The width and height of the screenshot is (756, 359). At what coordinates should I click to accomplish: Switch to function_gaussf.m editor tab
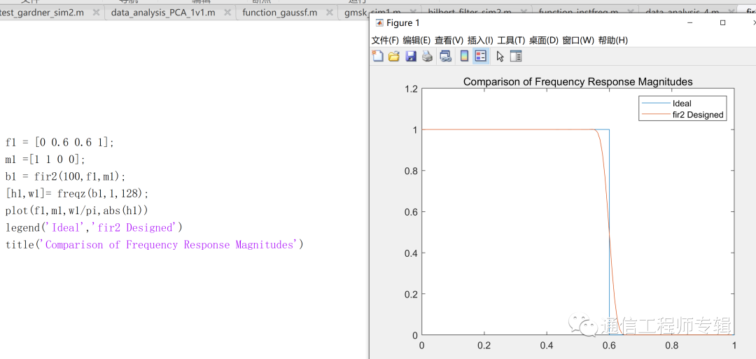click(x=279, y=13)
